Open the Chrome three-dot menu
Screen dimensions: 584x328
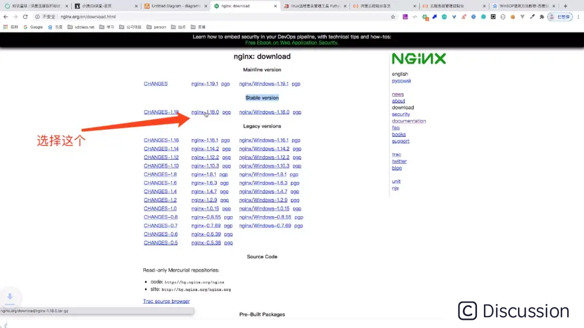click(x=578, y=17)
